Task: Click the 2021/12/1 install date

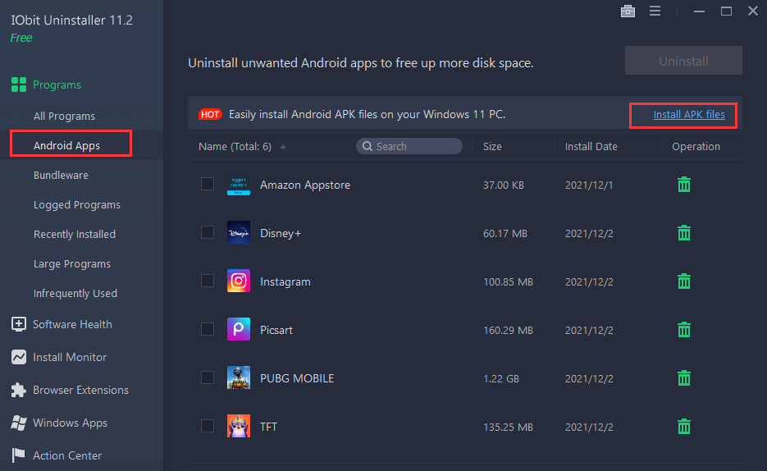Action: click(x=589, y=185)
